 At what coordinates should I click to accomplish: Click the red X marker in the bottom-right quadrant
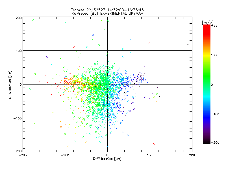pos(154,144)
